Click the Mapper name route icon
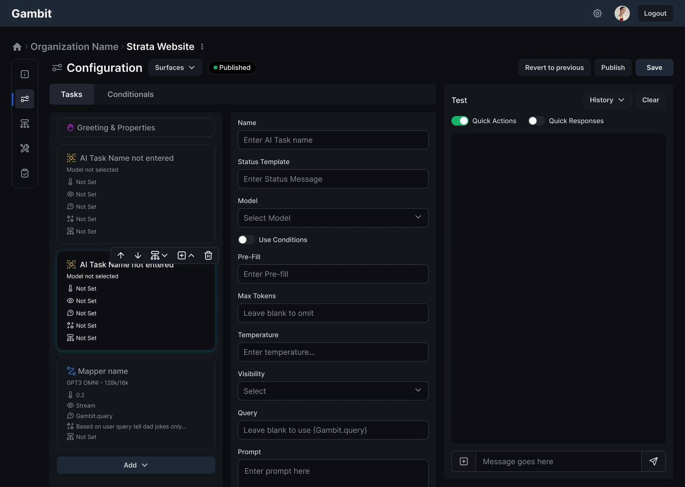This screenshot has width=685, height=487. coord(71,371)
